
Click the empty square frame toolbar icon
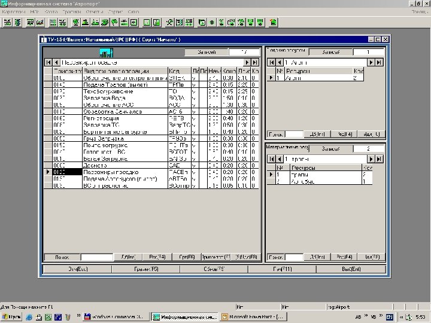[x=147, y=22]
